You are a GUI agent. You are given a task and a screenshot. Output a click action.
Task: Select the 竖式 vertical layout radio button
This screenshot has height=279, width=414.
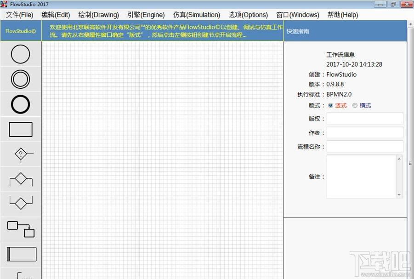(330, 105)
